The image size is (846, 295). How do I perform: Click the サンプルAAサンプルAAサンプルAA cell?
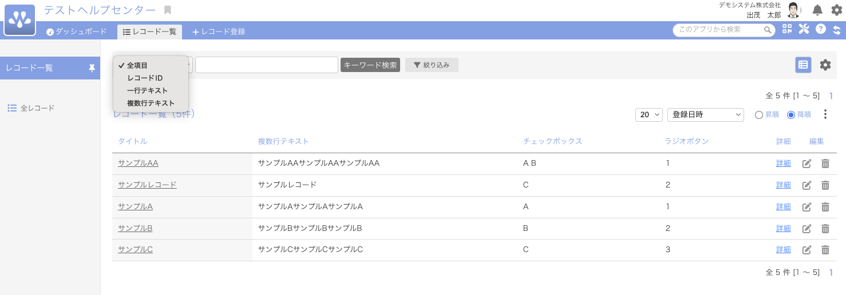coord(319,164)
